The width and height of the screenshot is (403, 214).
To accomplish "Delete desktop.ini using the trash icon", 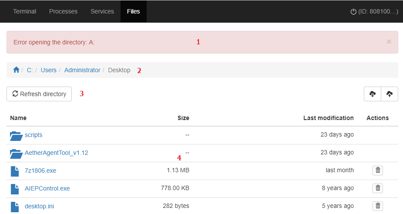I will click(378, 206).
